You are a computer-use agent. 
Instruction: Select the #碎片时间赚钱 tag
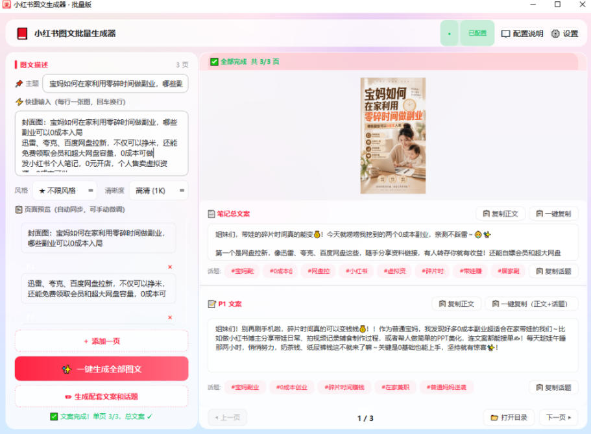click(x=344, y=387)
